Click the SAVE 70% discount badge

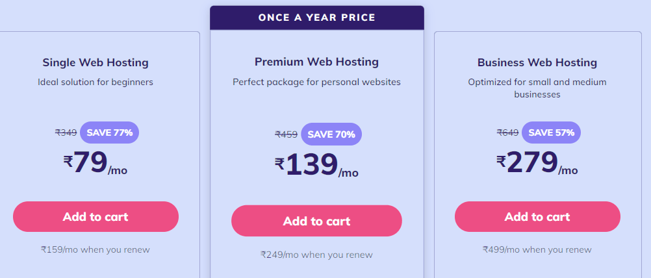(x=331, y=134)
